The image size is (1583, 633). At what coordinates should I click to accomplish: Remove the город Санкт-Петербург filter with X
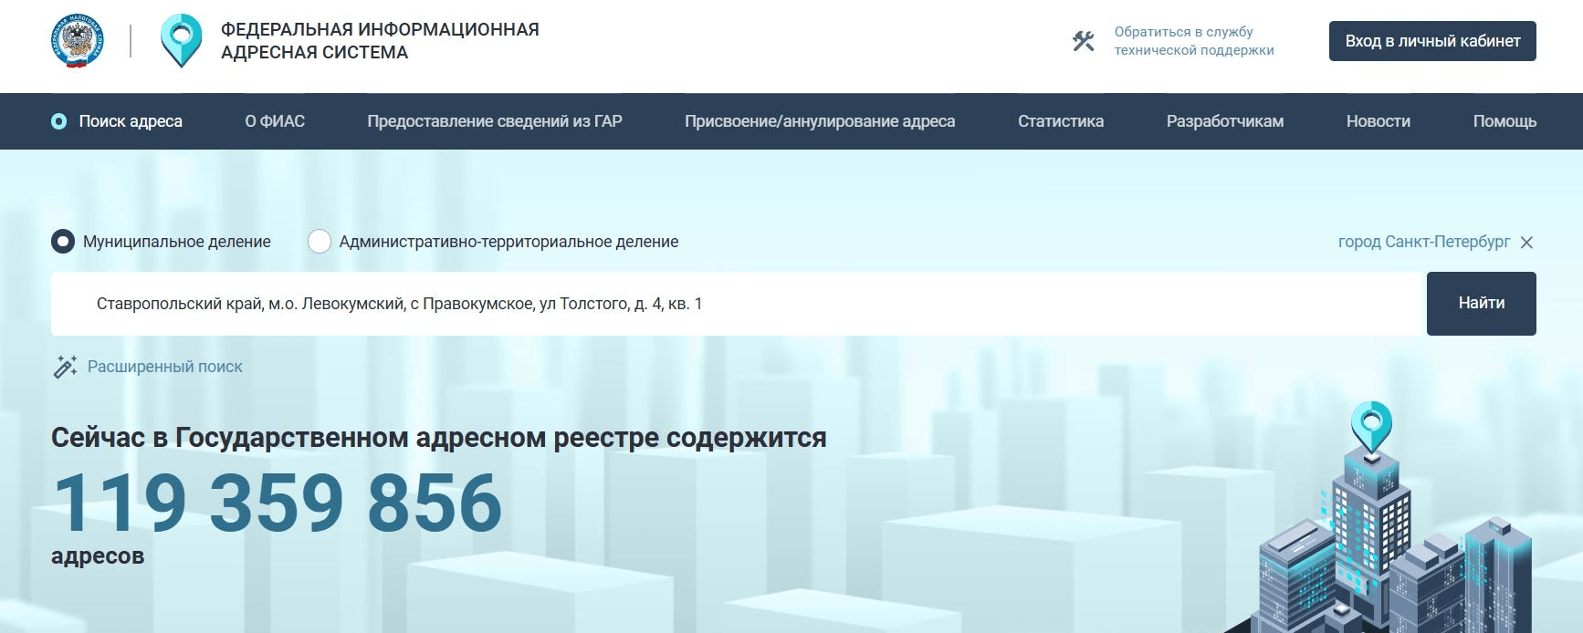pyautogui.click(x=1526, y=243)
